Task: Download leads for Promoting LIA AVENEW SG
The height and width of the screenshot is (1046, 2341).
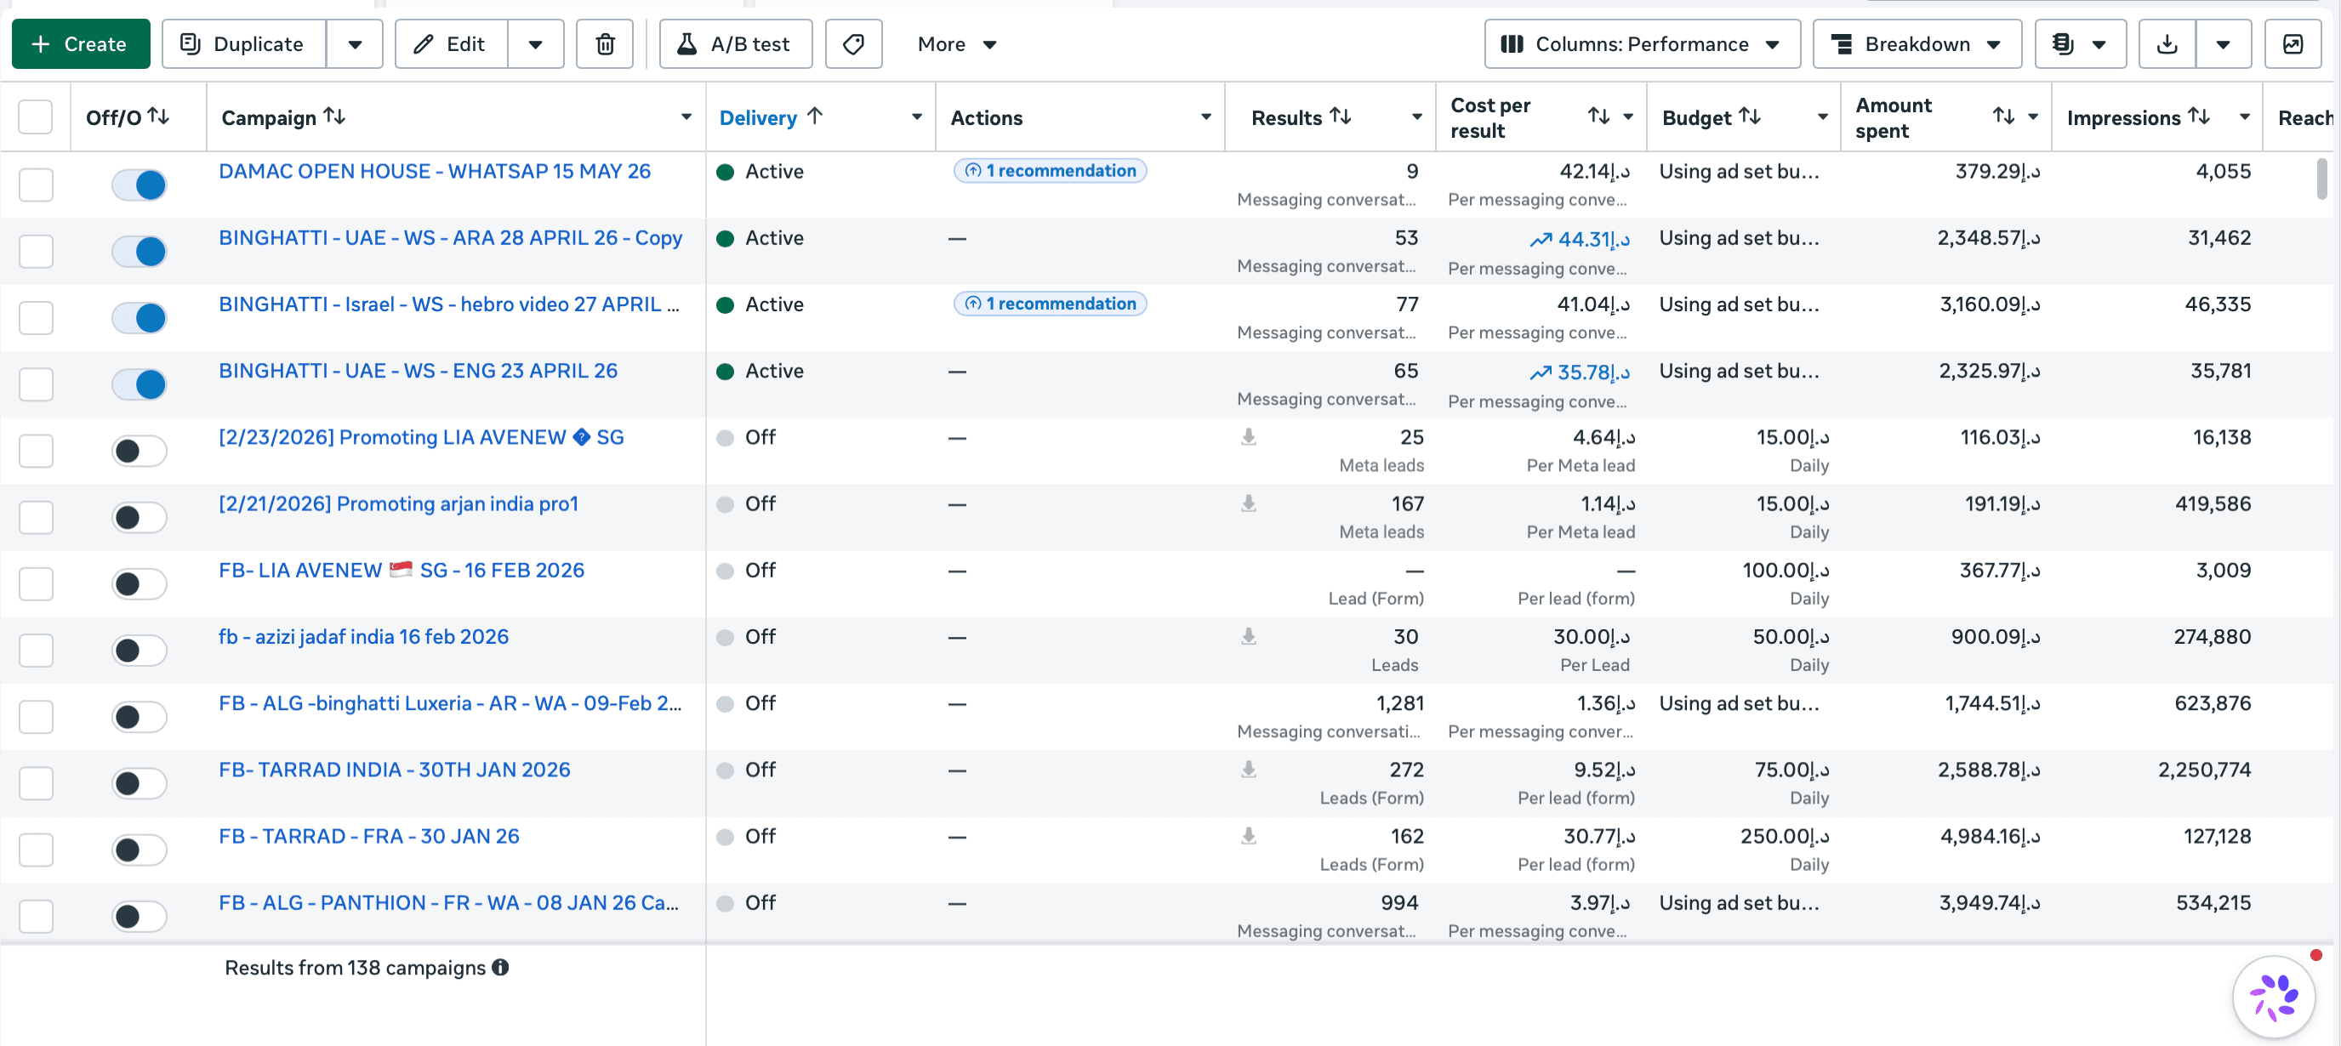Action: 1249,437
